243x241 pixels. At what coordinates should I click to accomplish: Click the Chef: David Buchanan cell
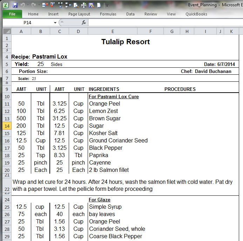pos(206,71)
